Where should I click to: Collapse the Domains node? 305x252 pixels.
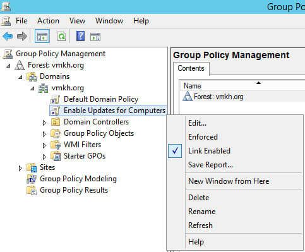20,77
